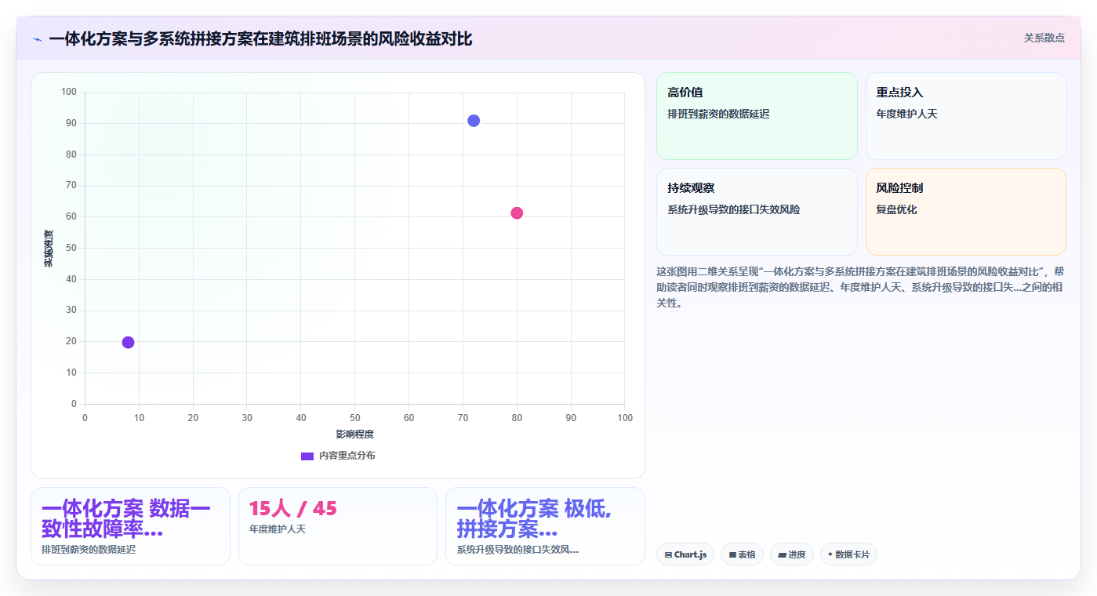Click the 实施难度 y-axis title
Screen dimensions: 1097x596
[x=49, y=248]
